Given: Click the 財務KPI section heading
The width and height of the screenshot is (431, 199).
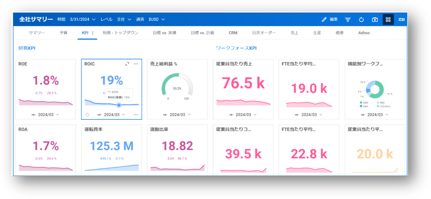Looking at the screenshot, I should point(27,48).
